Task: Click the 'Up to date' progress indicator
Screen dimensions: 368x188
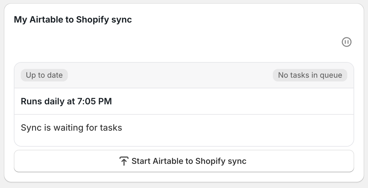Action: pos(44,75)
